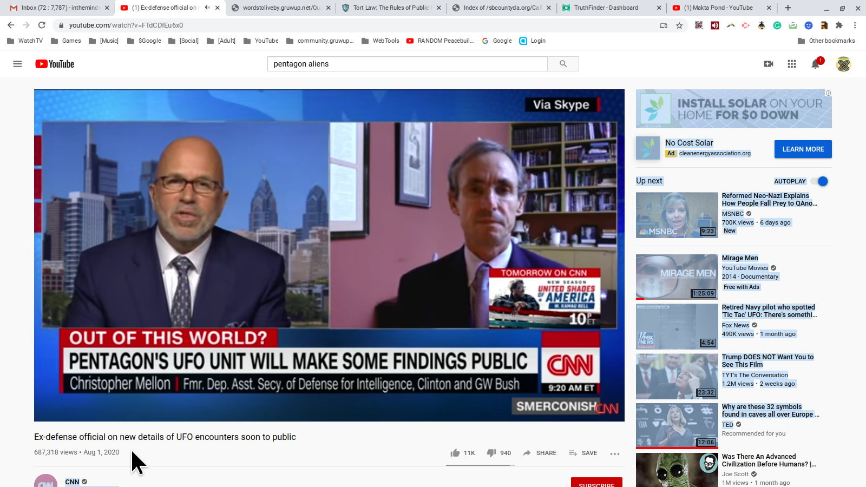Open the more actions three-dot menu
Image resolution: width=866 pixels, height=487 pixels.
coord(615,453)
